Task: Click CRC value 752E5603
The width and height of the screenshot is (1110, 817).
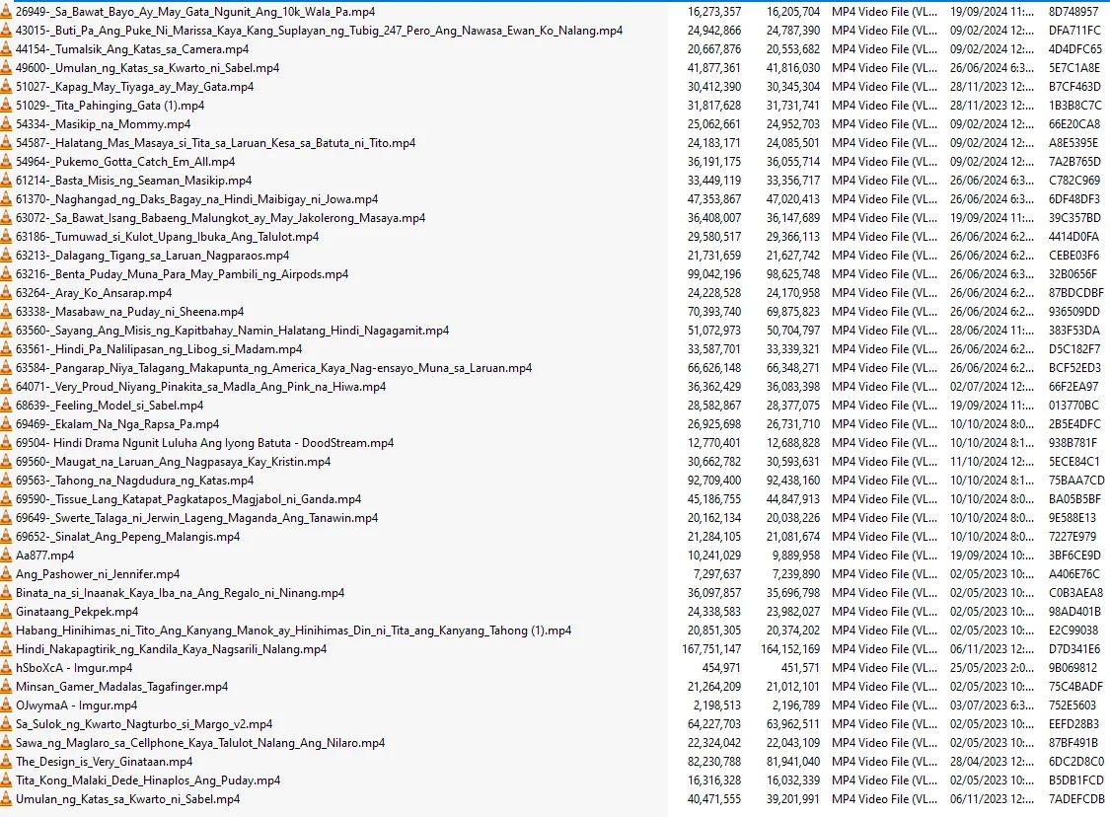Action: point(1073,706)
